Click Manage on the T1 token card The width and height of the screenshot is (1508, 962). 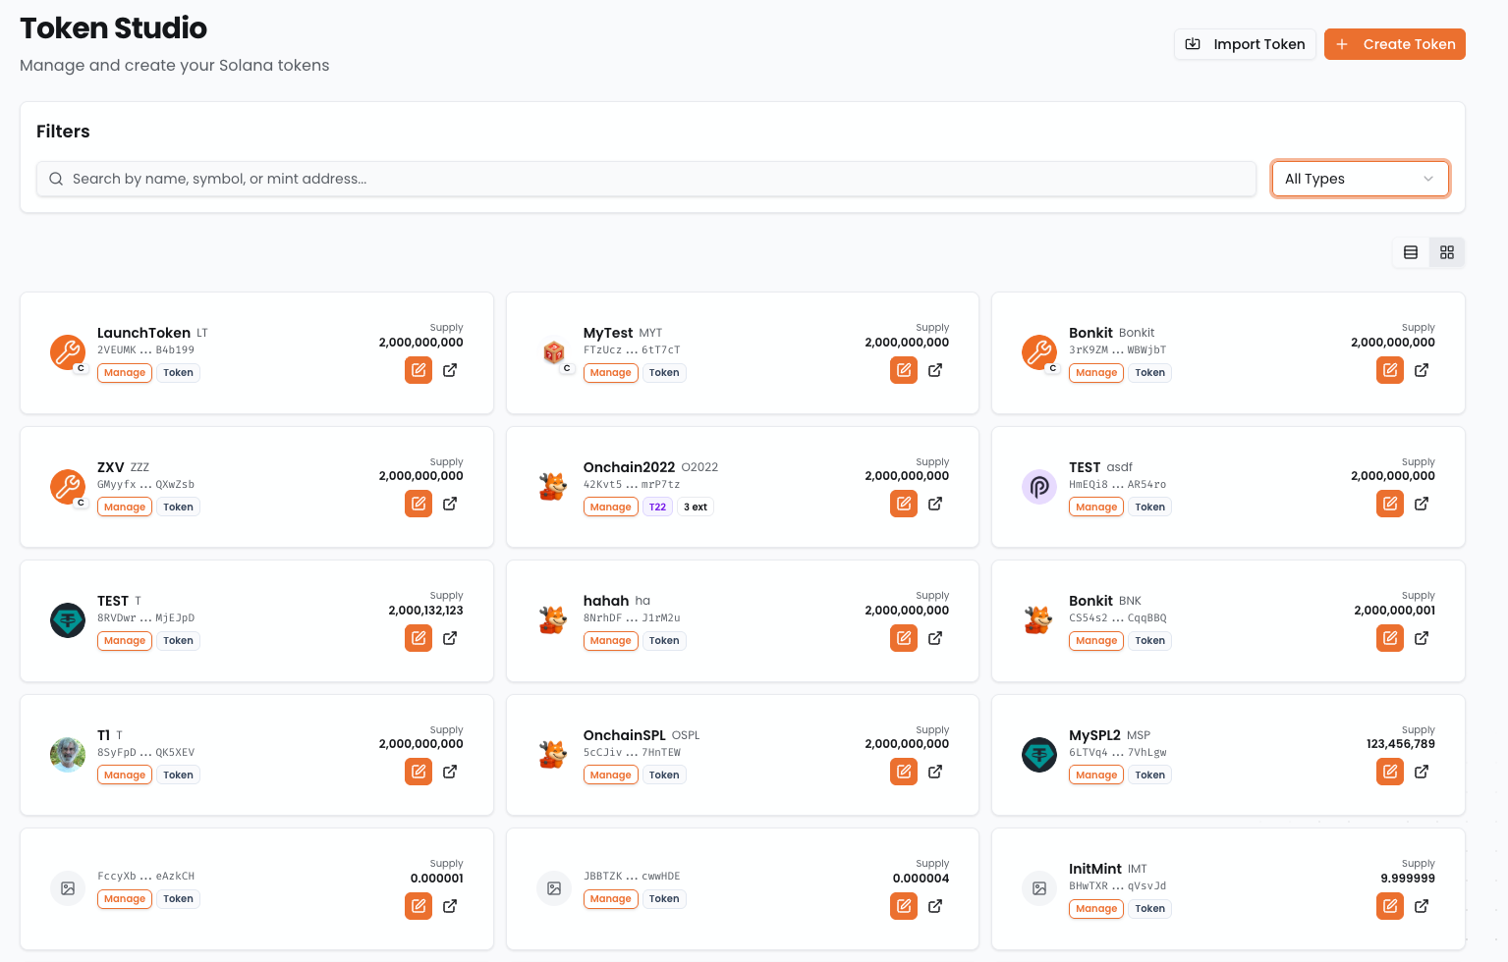(125, 775)
